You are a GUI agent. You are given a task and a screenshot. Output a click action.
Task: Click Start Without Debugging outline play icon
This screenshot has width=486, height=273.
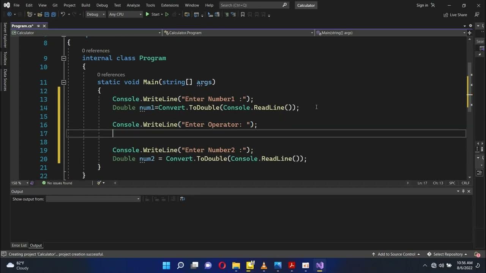pos(167,14)
